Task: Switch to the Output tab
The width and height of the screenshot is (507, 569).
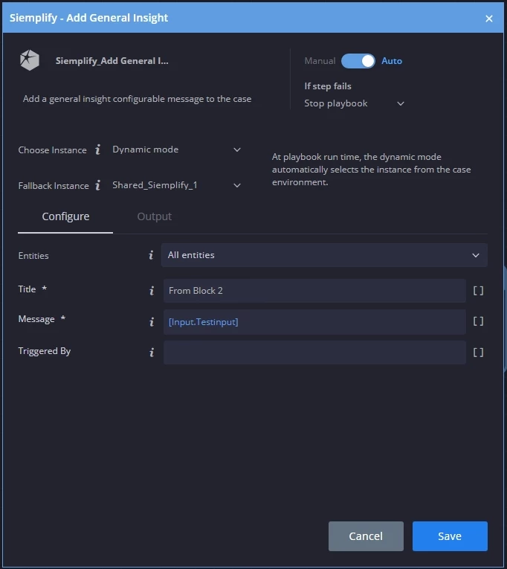Action: [155, 216]
